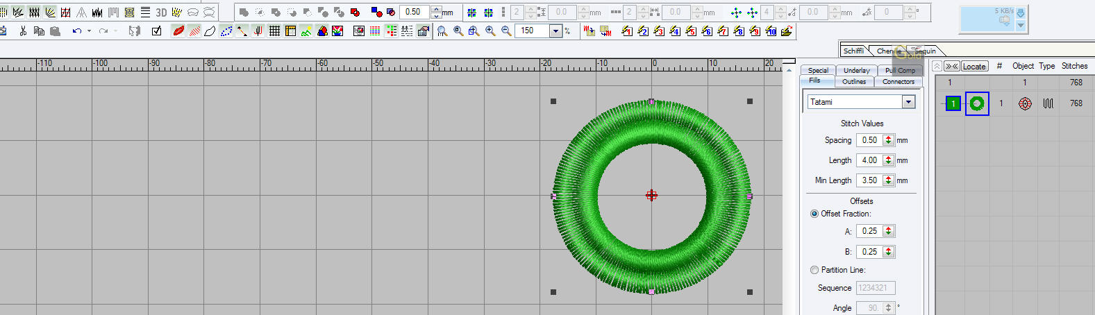Image resolution: width=1095 pixels, height=315 pixels.
Task: Switch to the Underlay tab
Action: coord(856,70)
